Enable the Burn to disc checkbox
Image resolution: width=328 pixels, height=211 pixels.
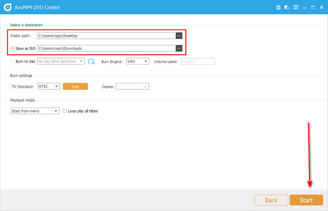tap(13, 61)
